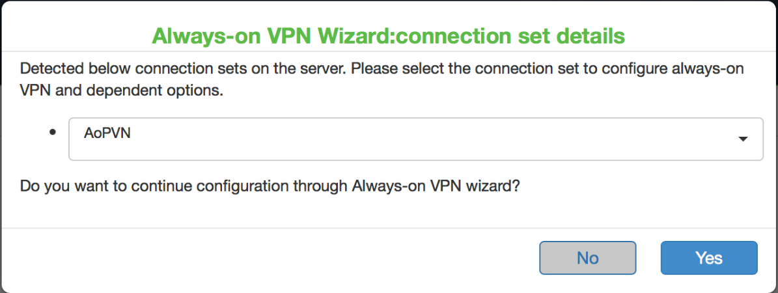Click the No button
Viewport: 778px width, 293px height.
587,258
